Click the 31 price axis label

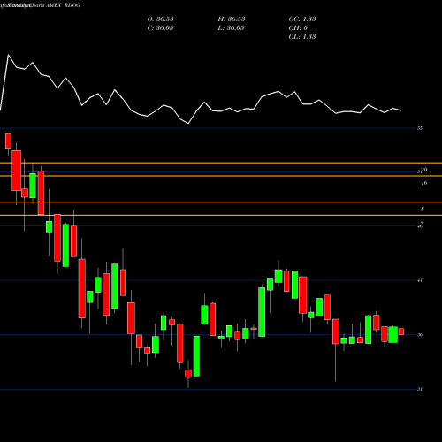point(420,389)
